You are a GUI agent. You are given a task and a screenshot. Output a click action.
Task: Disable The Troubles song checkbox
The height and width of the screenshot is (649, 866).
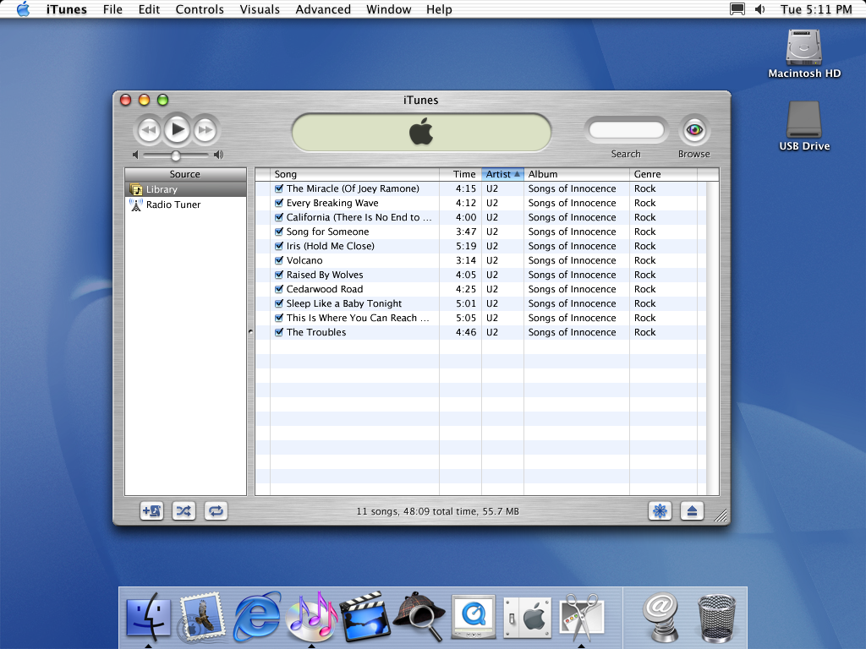[279, 333]
